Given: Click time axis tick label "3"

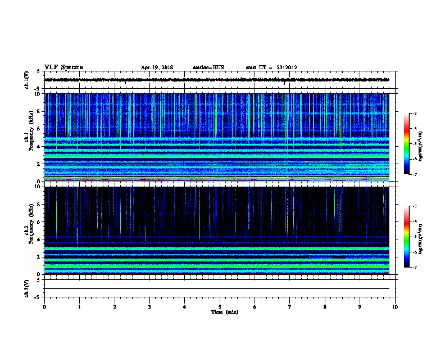Looking at the screenshot, I should 149,307.
